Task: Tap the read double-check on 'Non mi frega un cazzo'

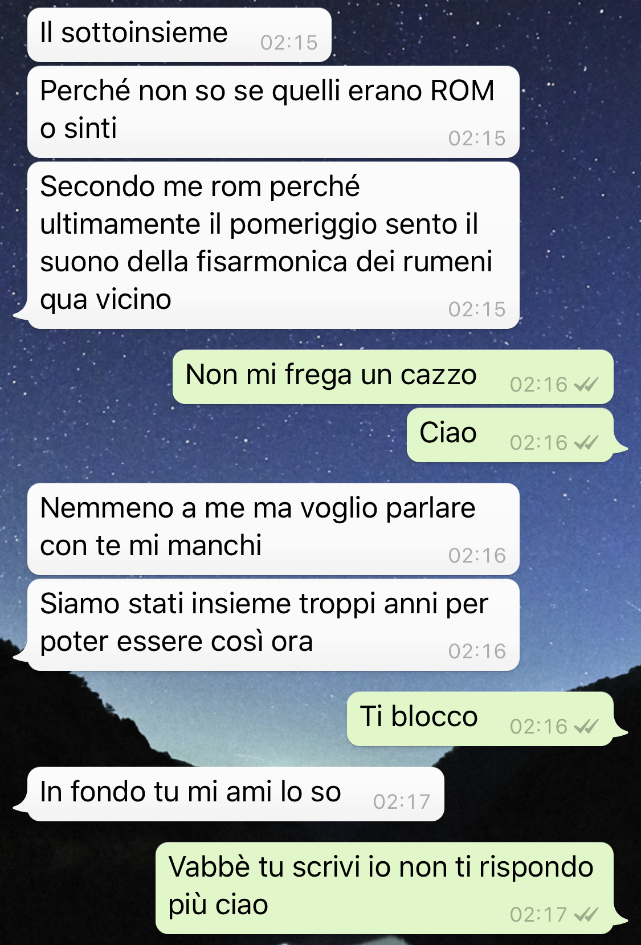Action: point(586,385)
